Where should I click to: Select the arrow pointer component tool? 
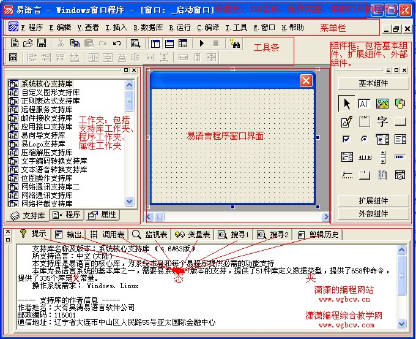(x=347, y=104)
